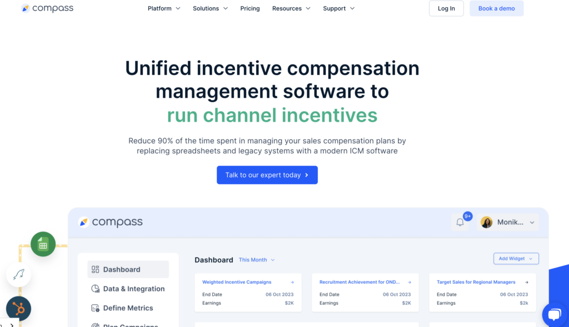The width and height of the screenshot is (569, 327).
Task: Click Monika's profile avatar
Action: 486,222
